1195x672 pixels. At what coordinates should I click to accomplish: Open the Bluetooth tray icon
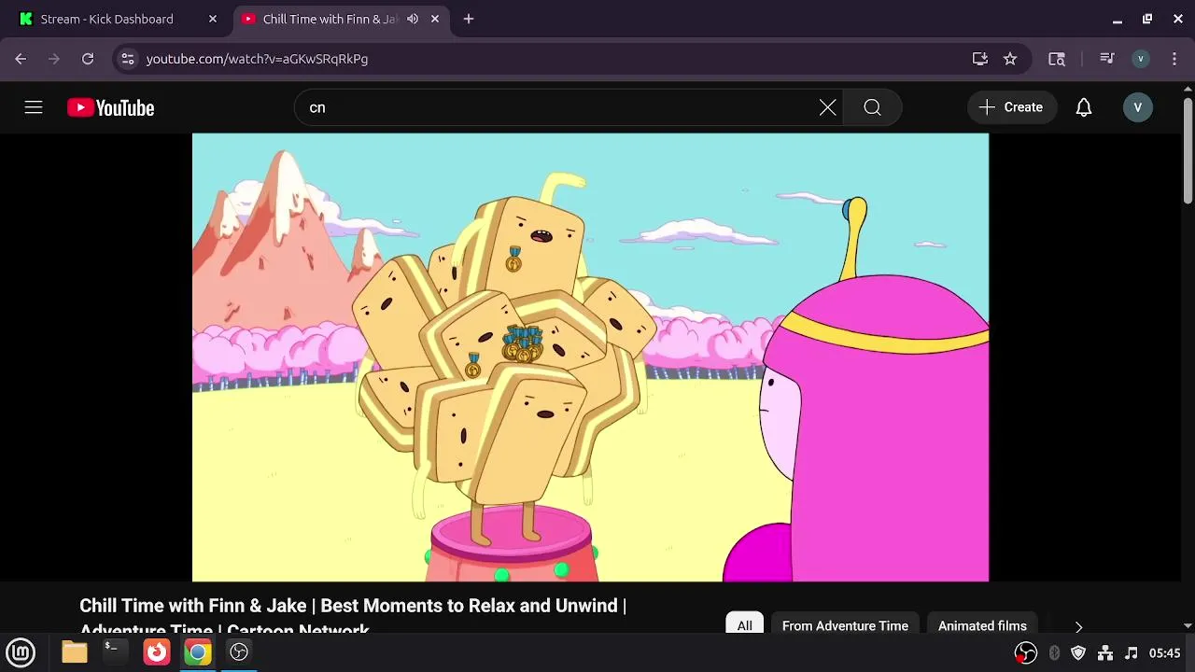coord(1054,653)
